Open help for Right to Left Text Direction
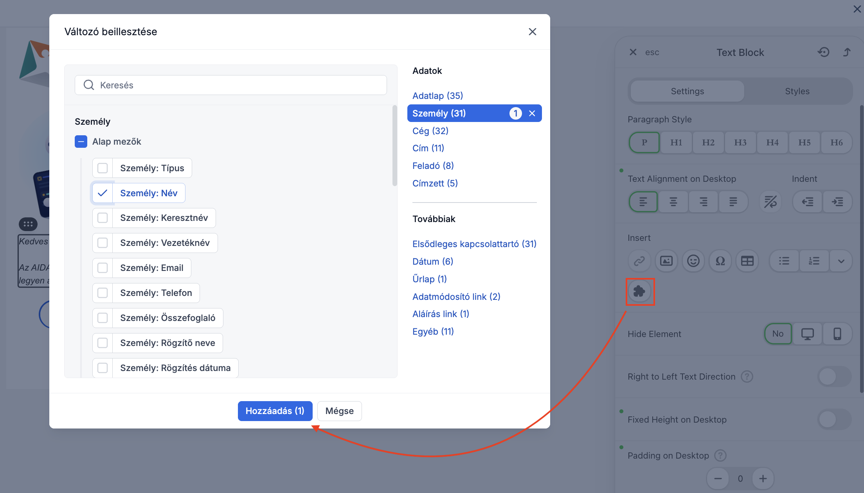864x493 pixels. (x=747, y=376)
